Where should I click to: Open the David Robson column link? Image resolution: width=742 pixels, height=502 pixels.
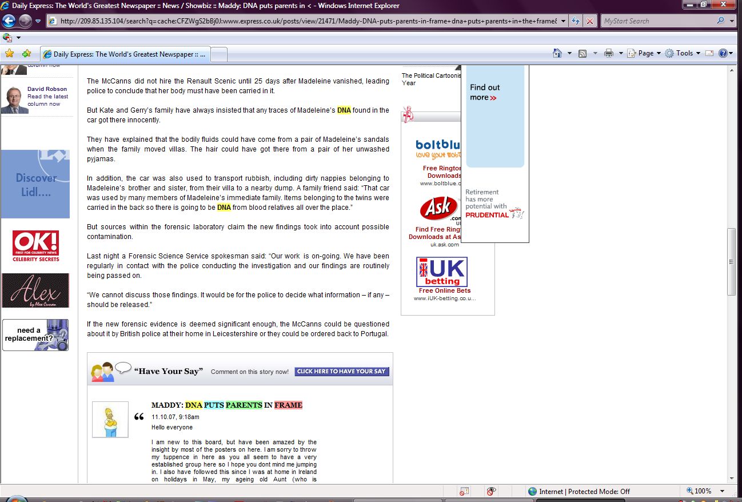tap(47, 89)
